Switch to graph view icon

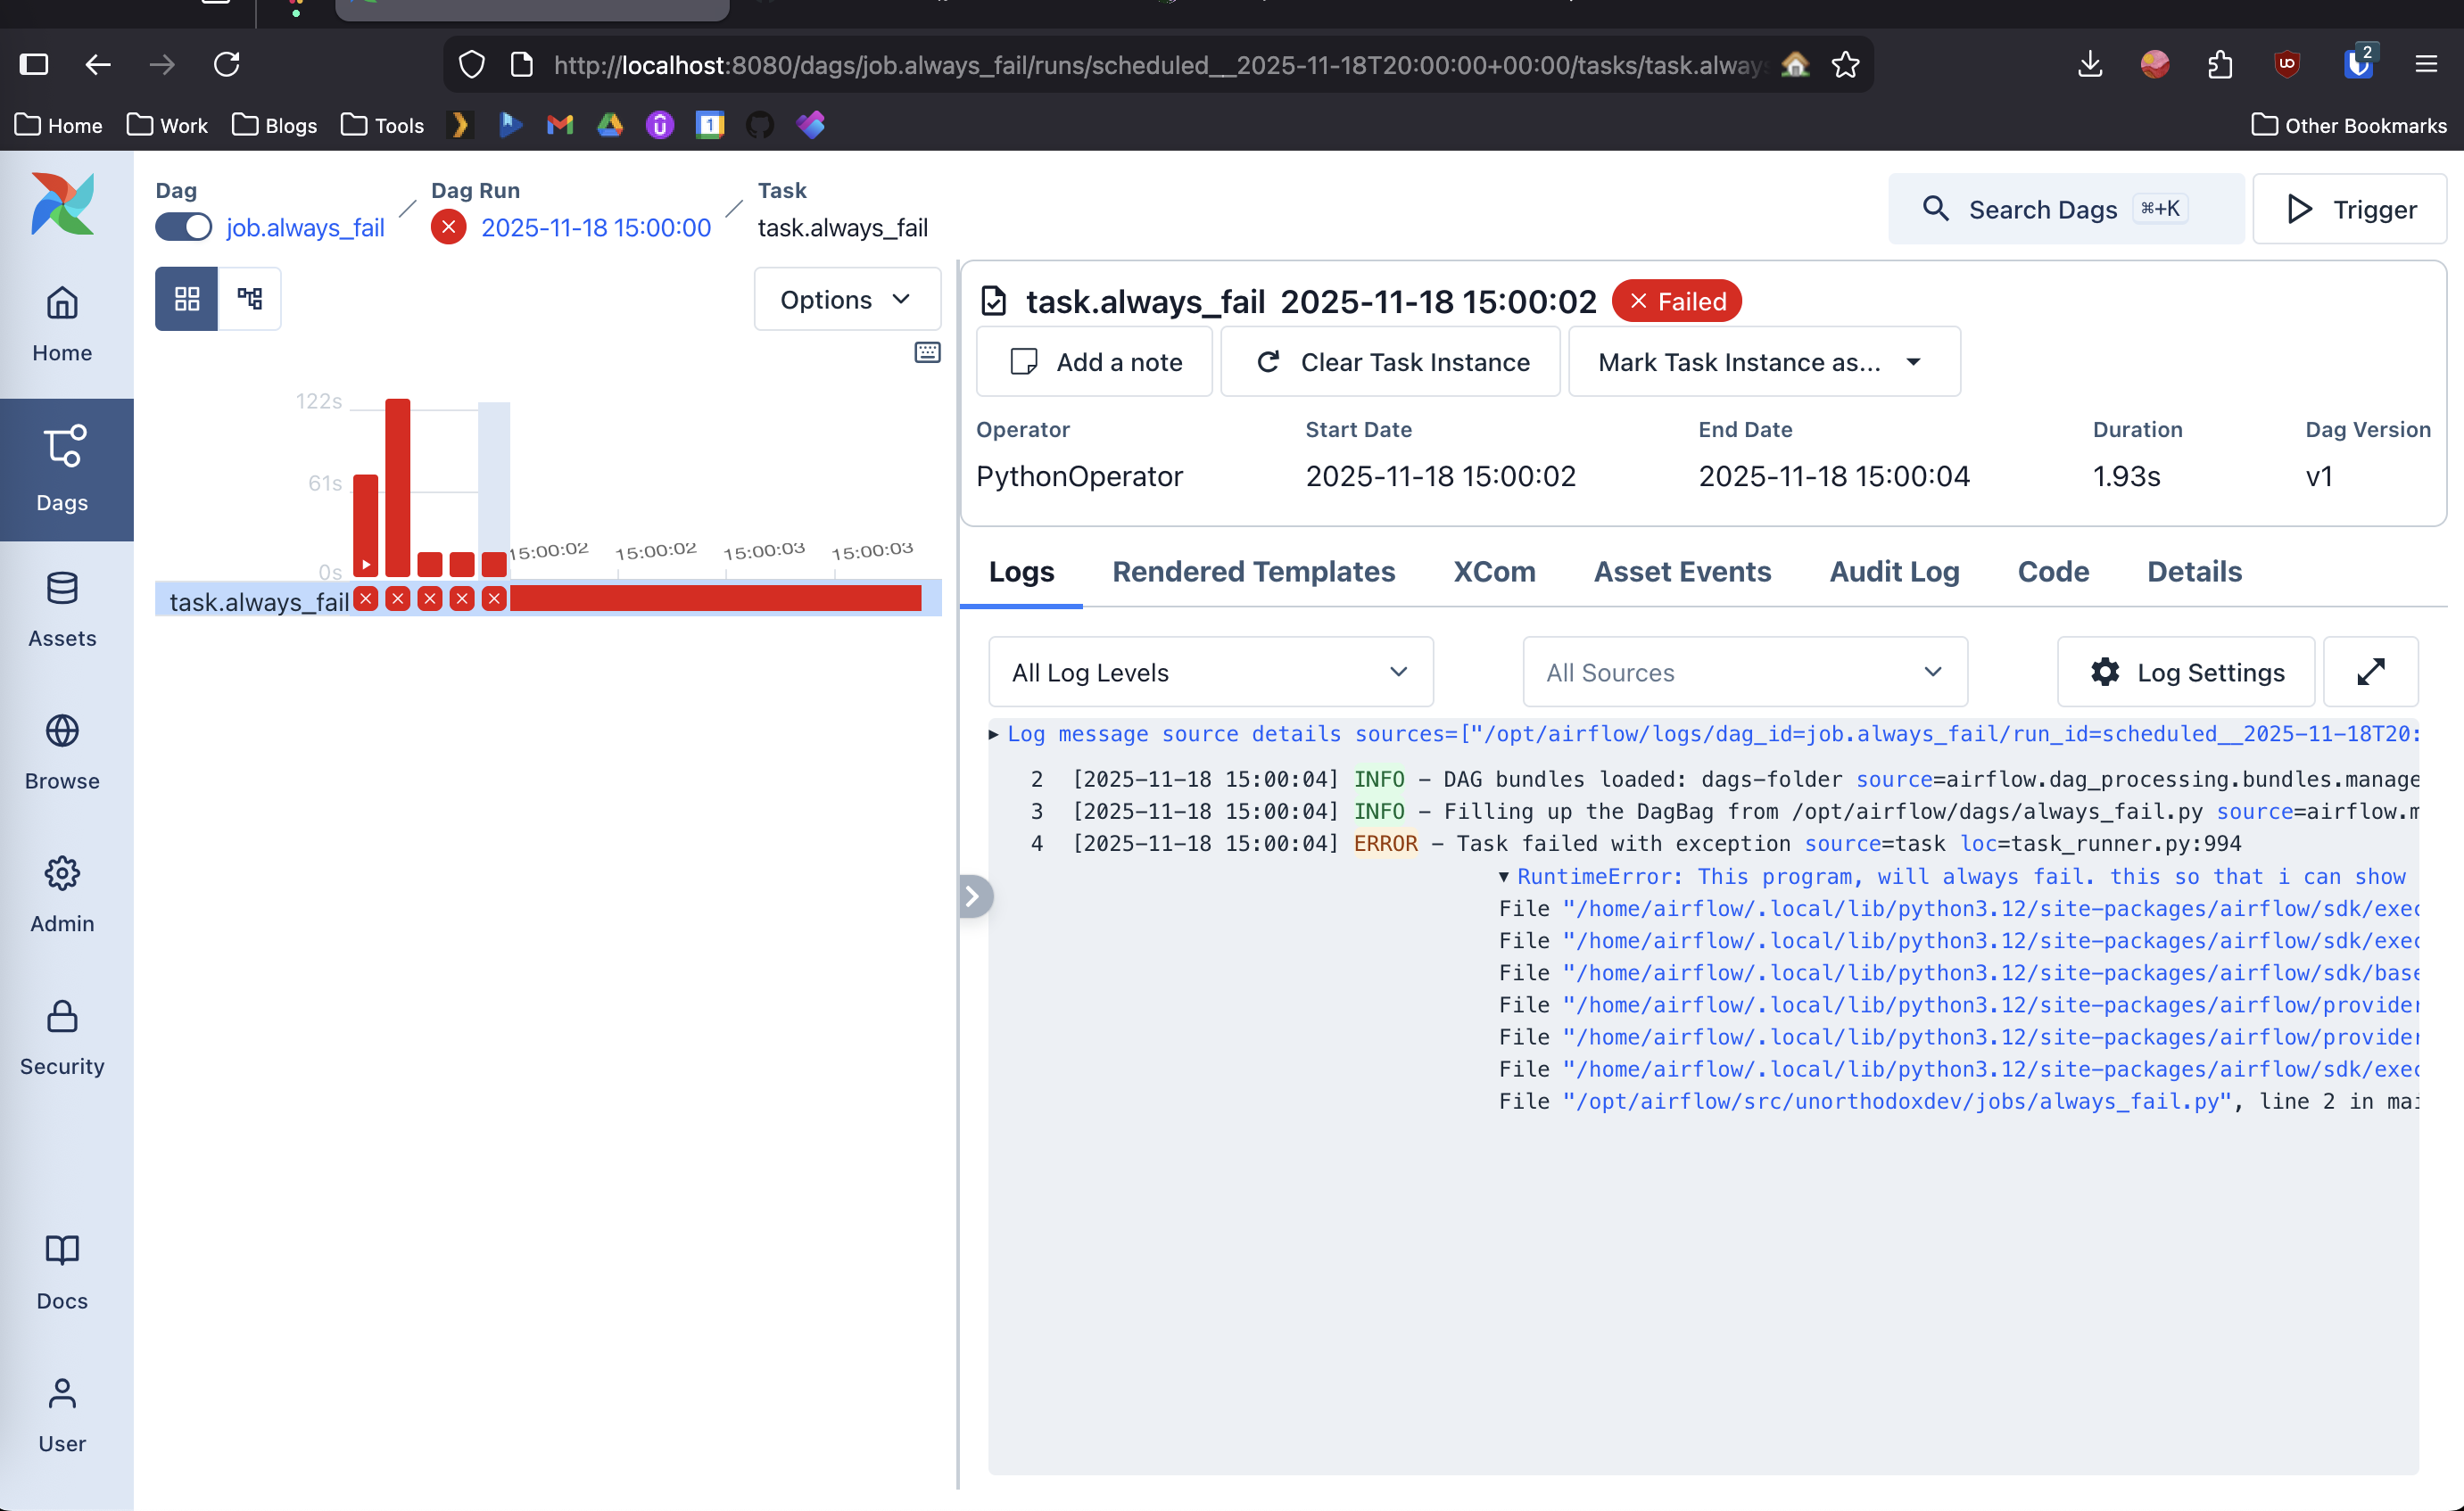pos(249,298)
